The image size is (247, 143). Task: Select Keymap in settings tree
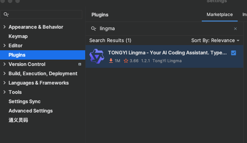click(18, 36)
